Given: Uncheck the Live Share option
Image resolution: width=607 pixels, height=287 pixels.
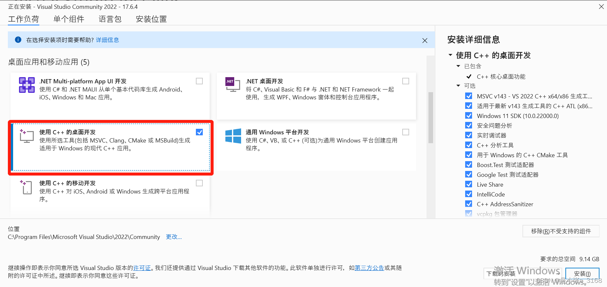Looking at the screenshot, I should coord(469,184).
